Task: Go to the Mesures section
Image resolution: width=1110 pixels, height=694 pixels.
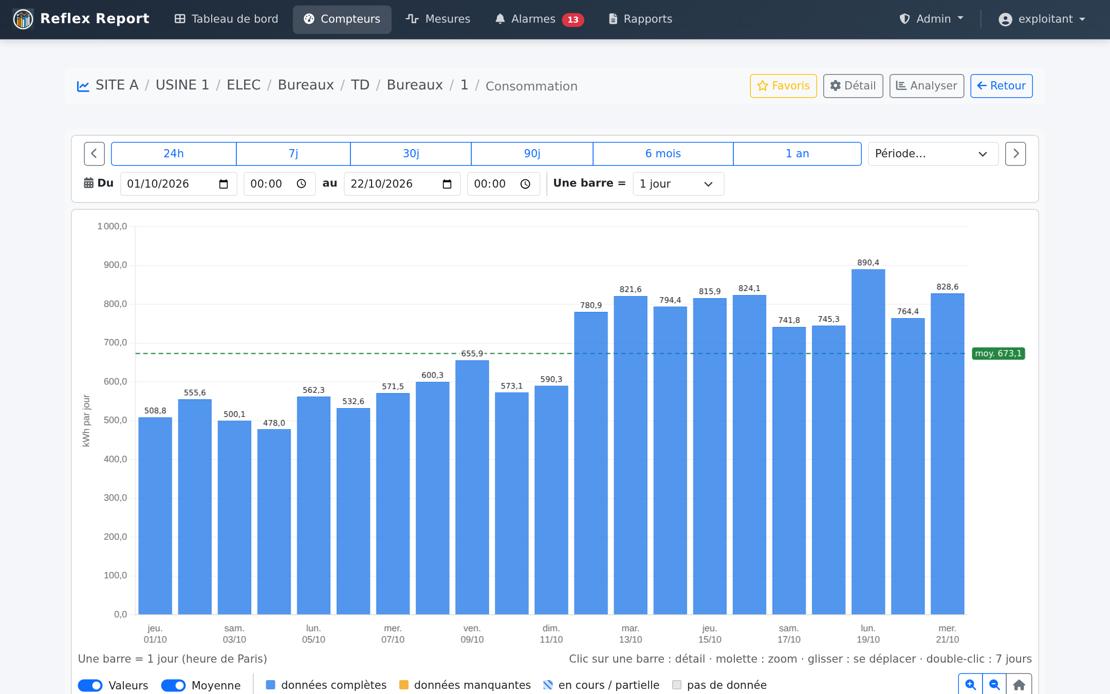Action: (x=438, y=19)
